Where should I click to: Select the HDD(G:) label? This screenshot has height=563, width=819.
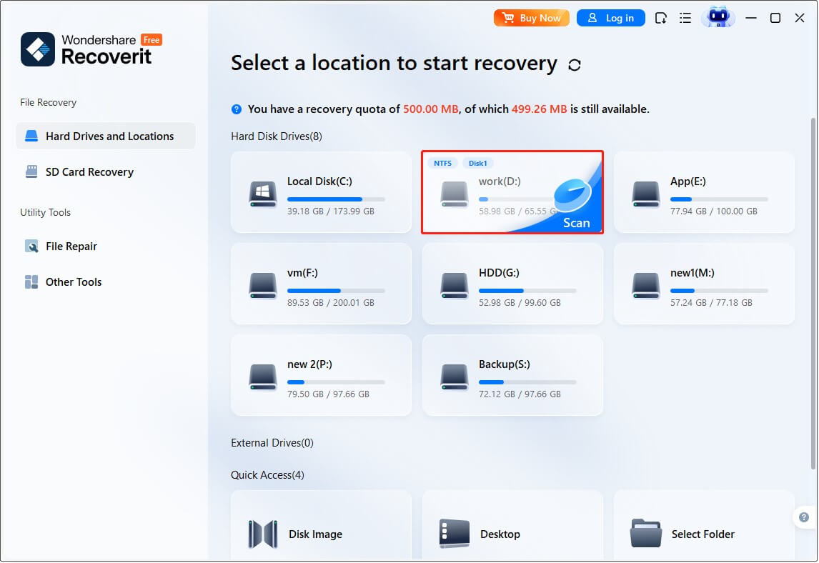coord(499,273)
